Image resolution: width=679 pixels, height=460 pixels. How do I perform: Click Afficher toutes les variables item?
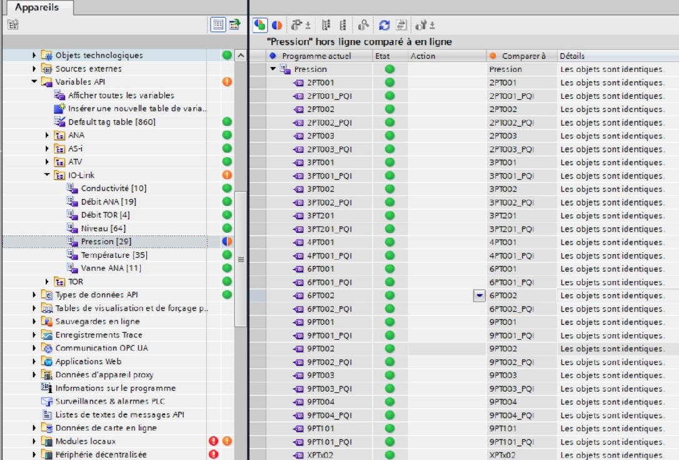click(121, 96)
